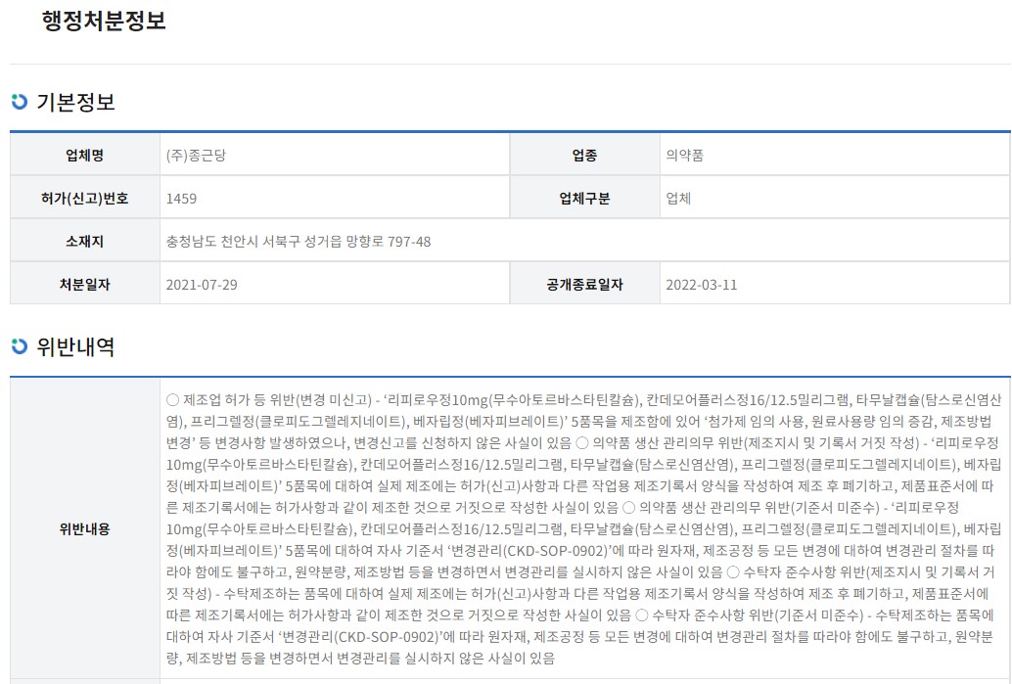Select the 위반내역 section heading
The height and width of the screenshot is (684, 1012).
click(x=75, y=346)
